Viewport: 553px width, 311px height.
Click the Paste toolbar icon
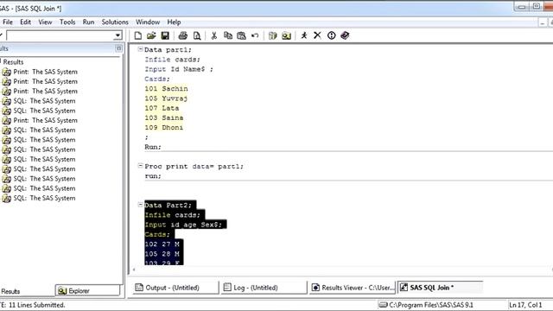tap(242, 35)
